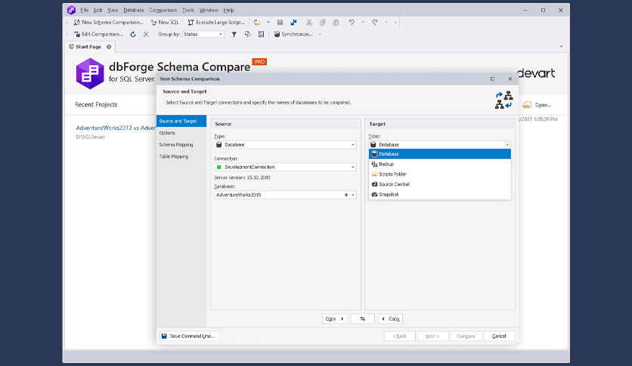Viewport: 632px width, 366px height.
Task: Open the Window menu
Action: point(209,10)
